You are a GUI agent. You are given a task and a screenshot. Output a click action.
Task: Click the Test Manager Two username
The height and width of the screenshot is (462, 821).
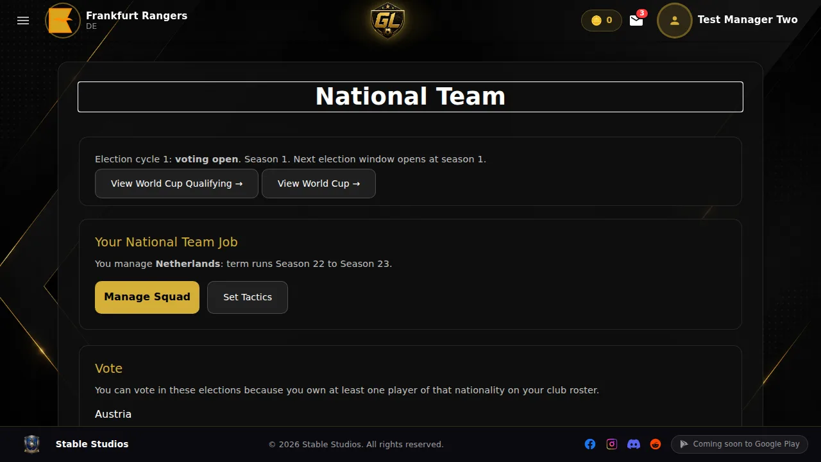pos(748,20)
